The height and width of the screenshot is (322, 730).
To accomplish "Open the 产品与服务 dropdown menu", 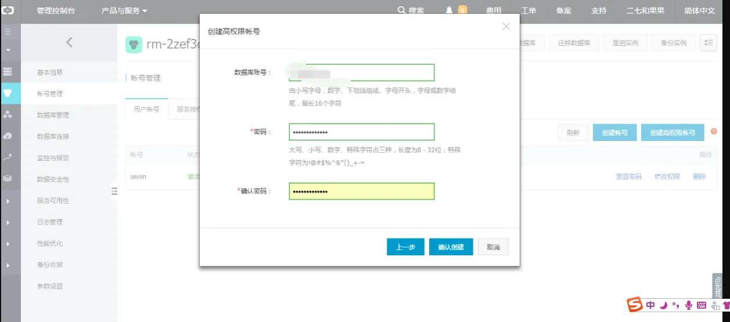I will coord(124,10).
